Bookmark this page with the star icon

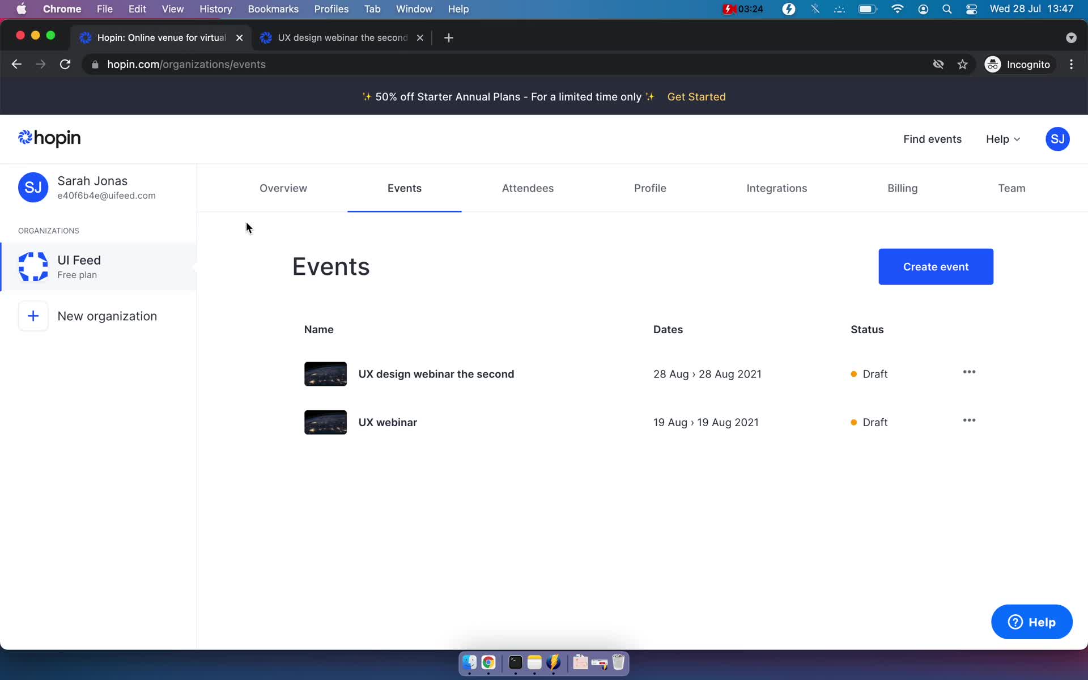[x=962, y=64]
